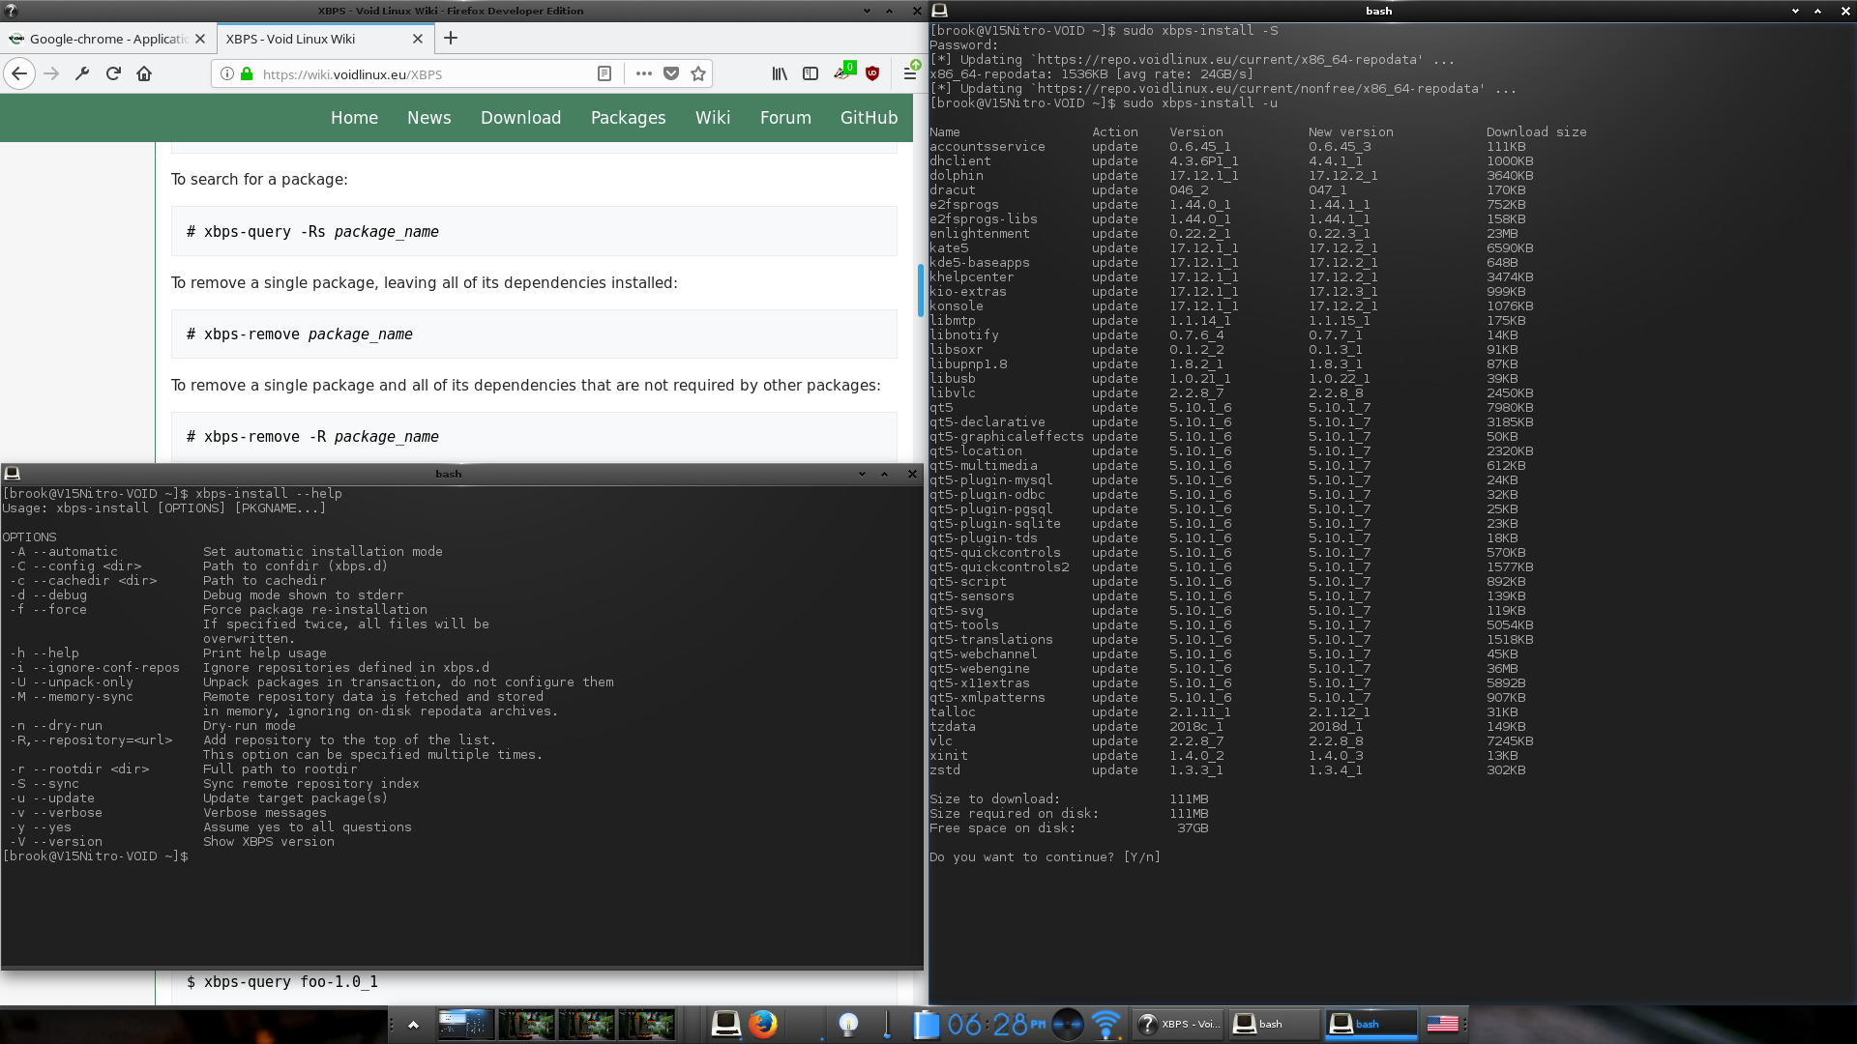Open News in Void wiki navbar
1857x1044 pixels.
point(428,118)
